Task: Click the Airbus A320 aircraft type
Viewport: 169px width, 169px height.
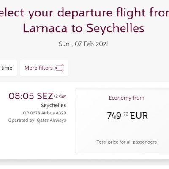Action: (54, 113)
